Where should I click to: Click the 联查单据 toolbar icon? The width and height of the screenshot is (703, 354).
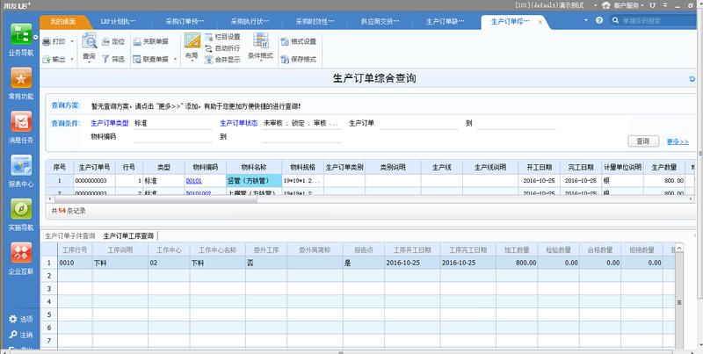tap(137, 59)
